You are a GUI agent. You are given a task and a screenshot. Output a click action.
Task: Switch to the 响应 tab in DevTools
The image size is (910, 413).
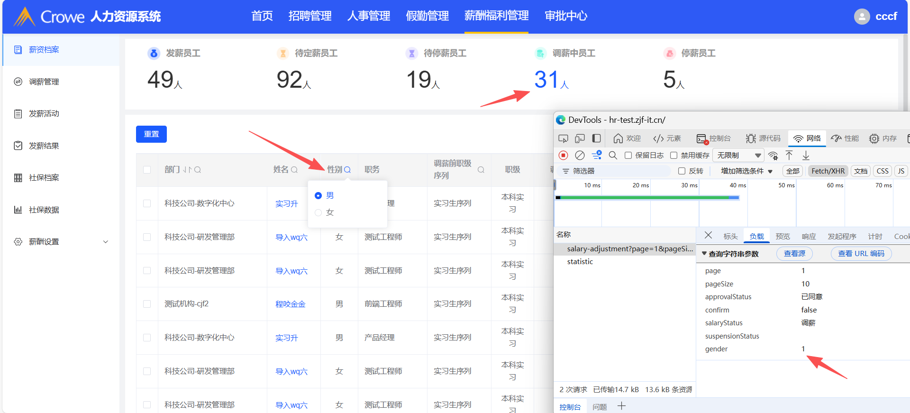(809, 236)
